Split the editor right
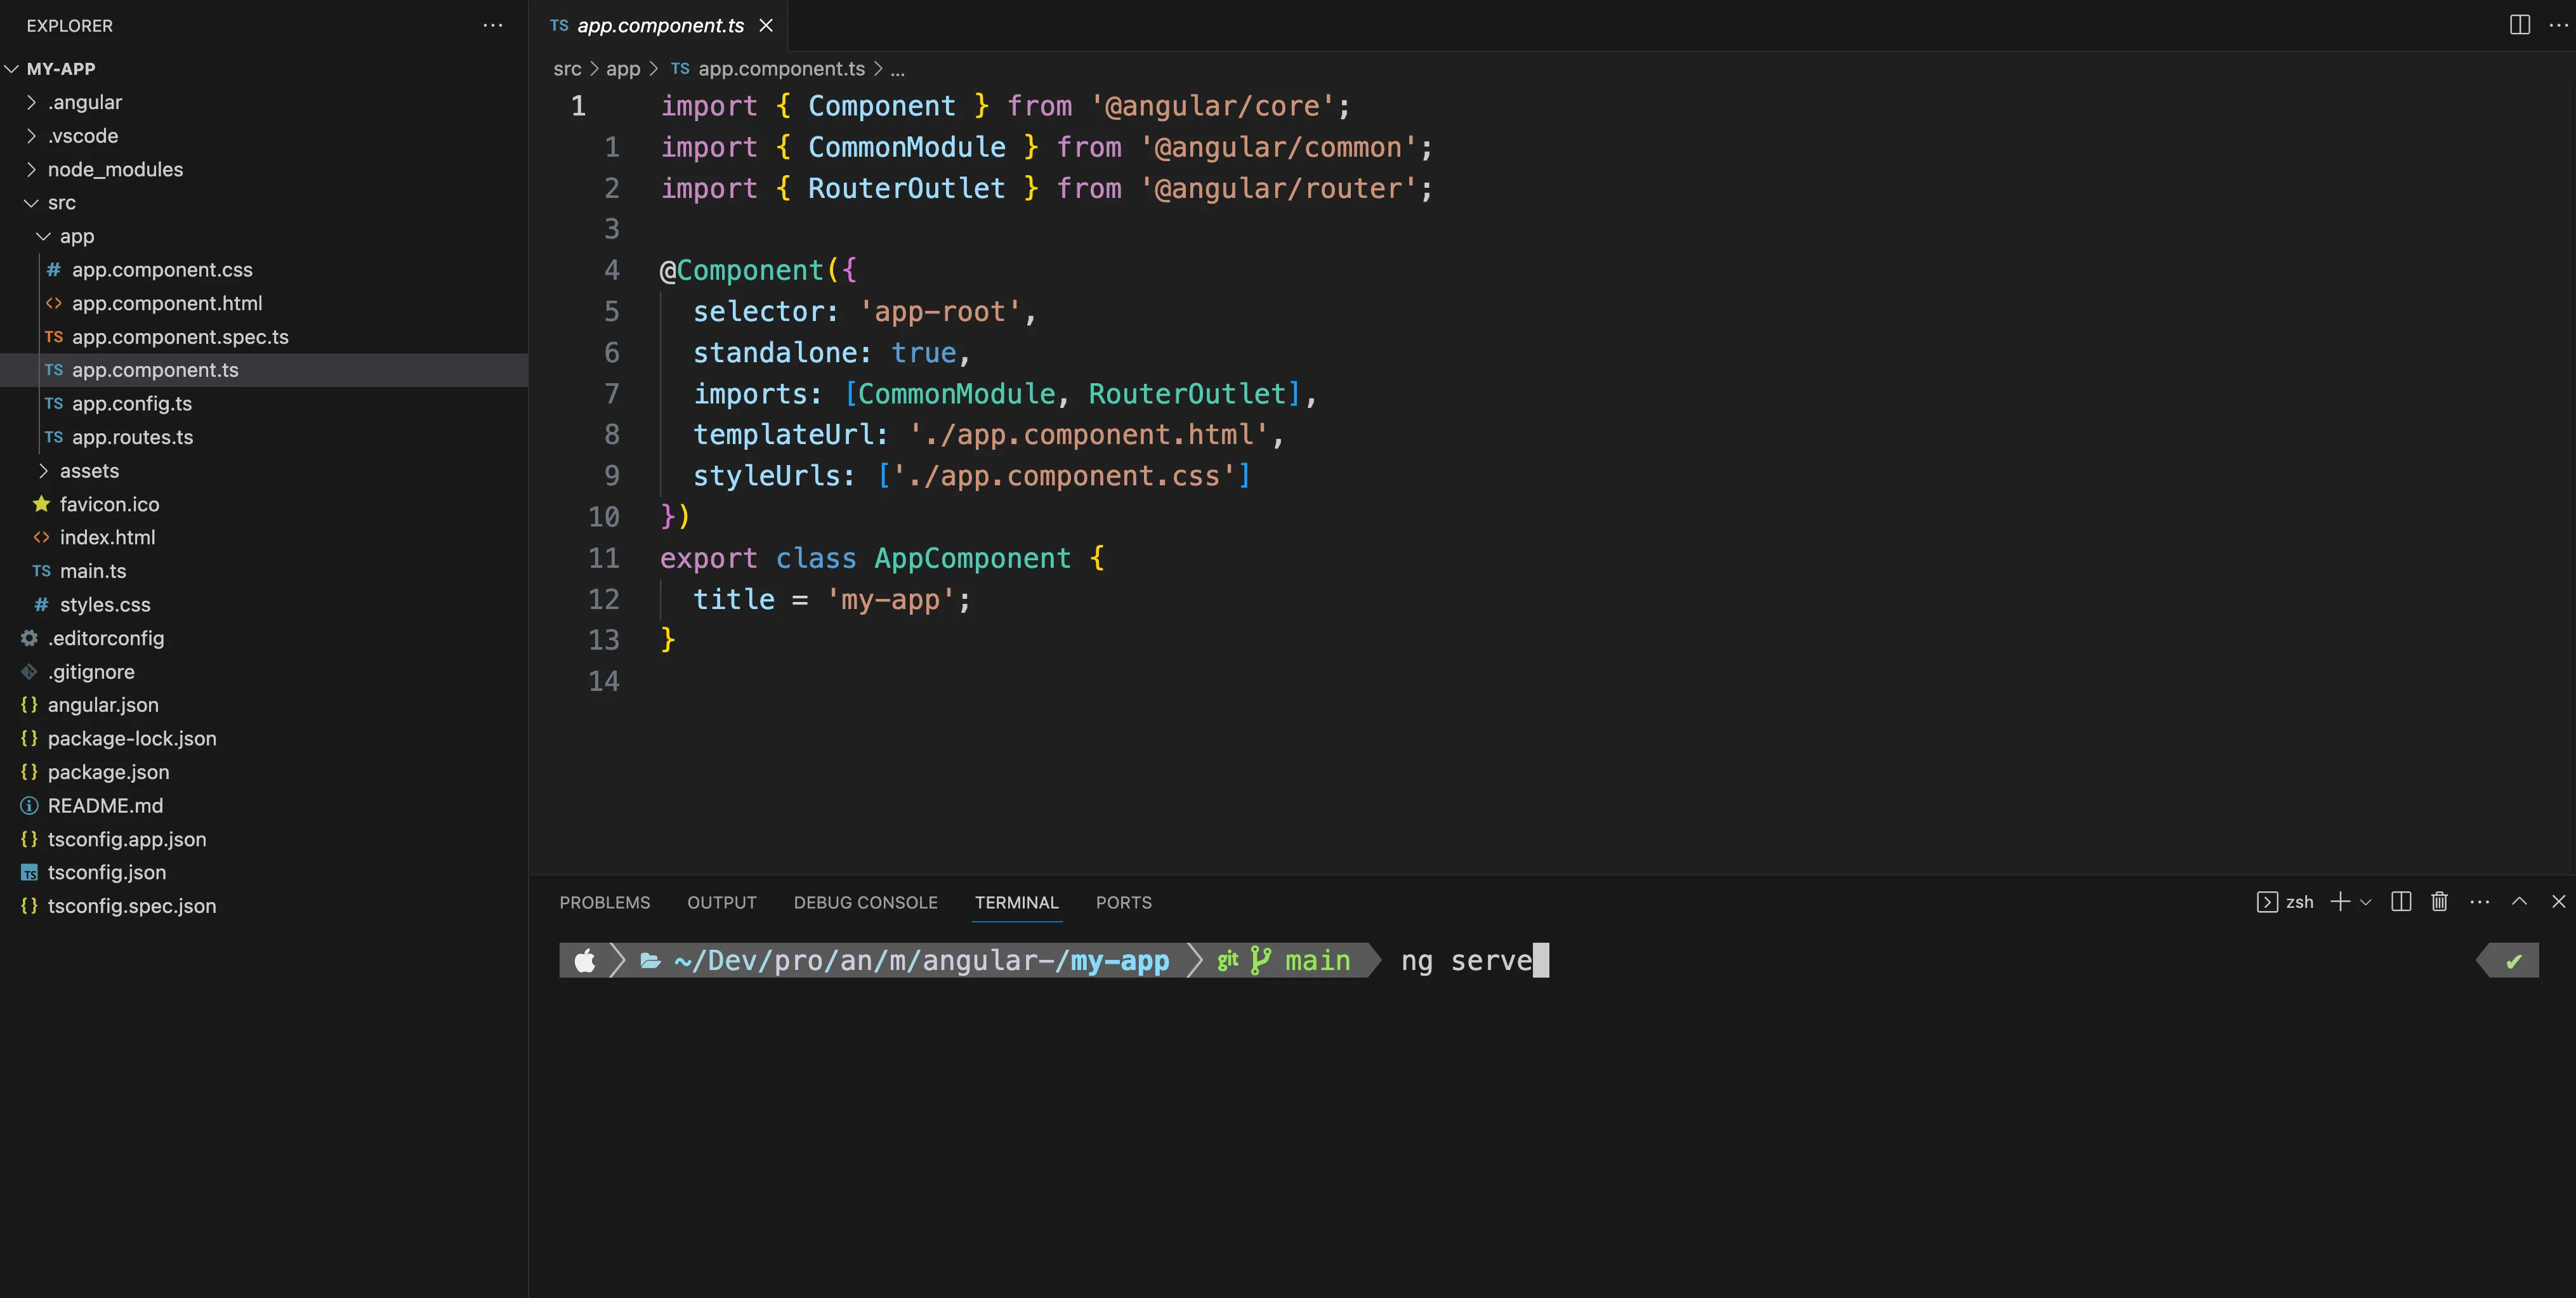The image size is (2576, 1298). tap(2520, 25)
